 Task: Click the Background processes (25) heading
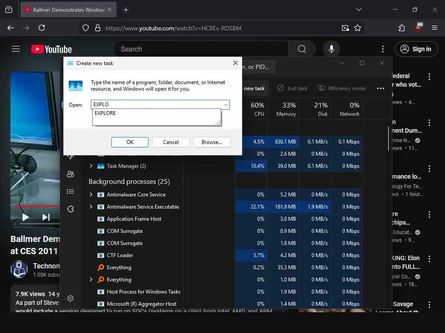[x=129, y=182]
